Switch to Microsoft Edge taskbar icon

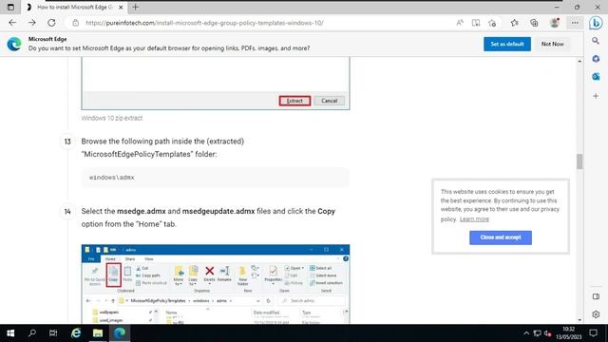pos(120,333)
